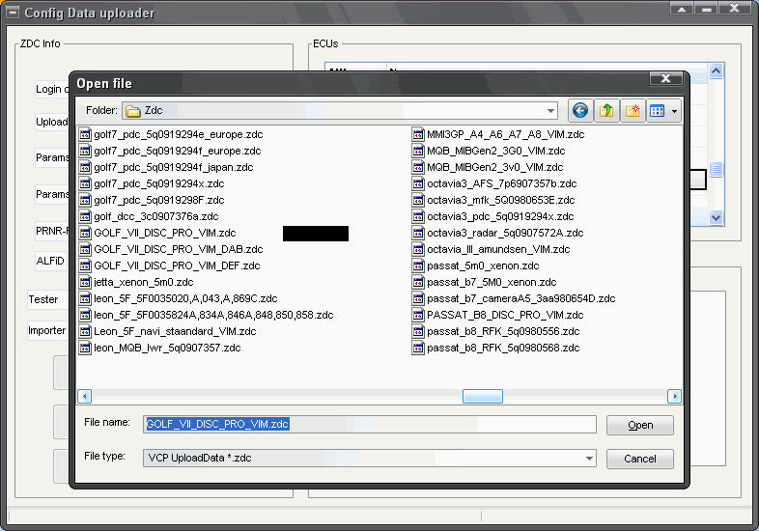Select file octavia3_AFS_7p6907357b.zdc

(501, 184)
